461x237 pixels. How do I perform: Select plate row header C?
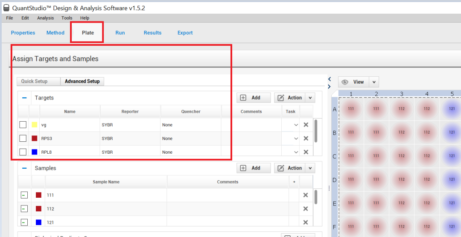(x=335, y=156)
